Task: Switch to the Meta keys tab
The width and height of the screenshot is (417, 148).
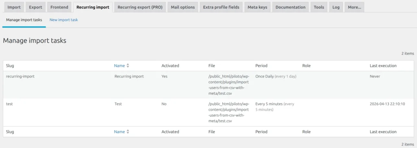Action: click(x=257, y=7)
